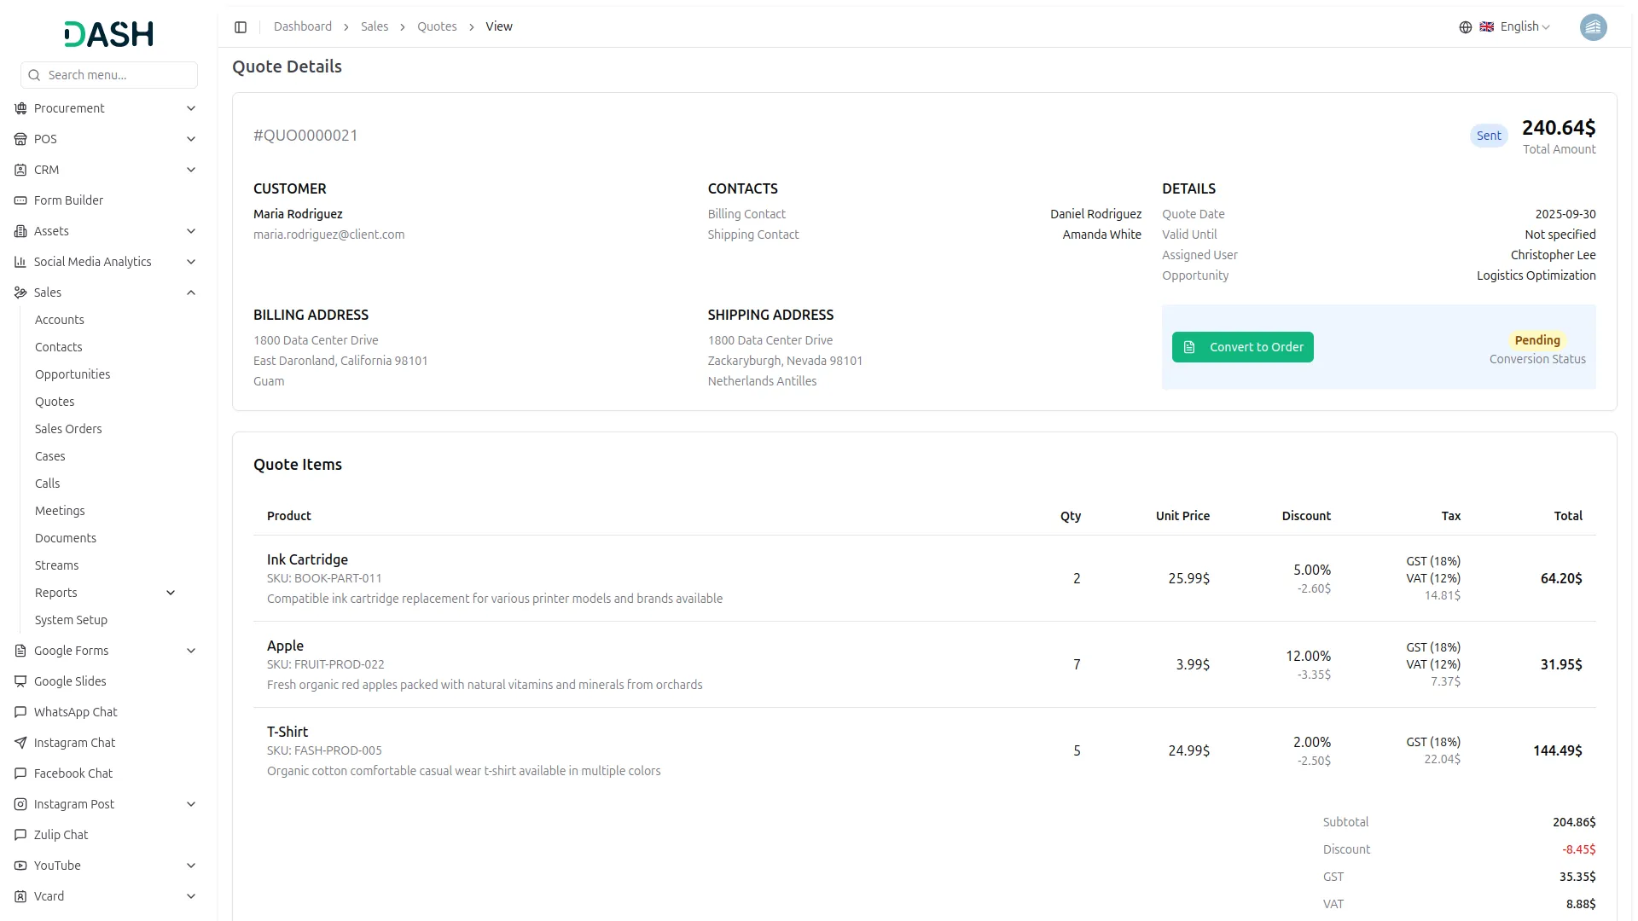Expand the POS menu chevron
1638x921 pixels.
[191, 139]
